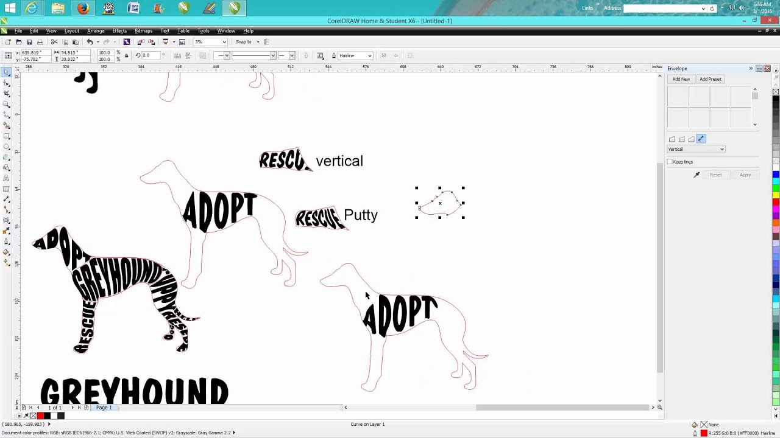Select the Shape tool in toolbox
Viewport: 780px width, 438px height.
(x=7, y=83)
